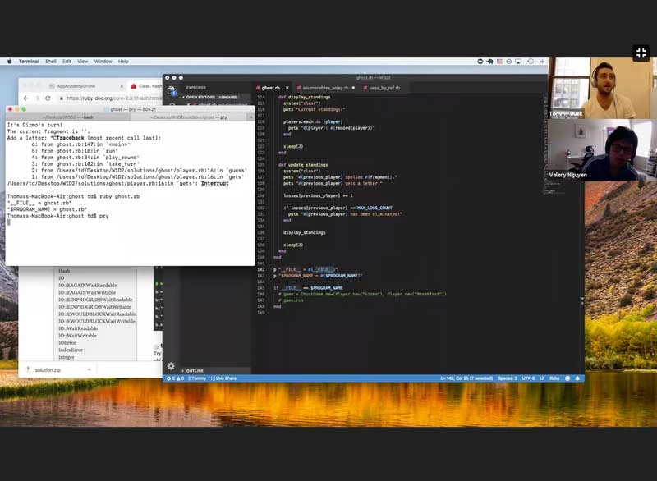
Task: Click the Live Share status bar button
Action: (x=223, y=378)
